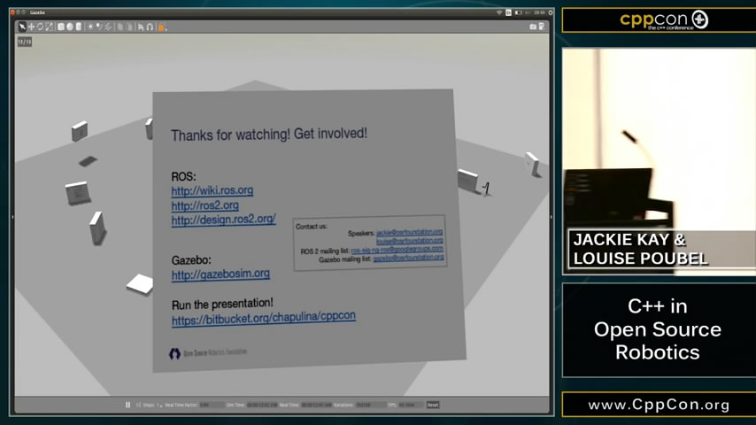This screenshot has width=756, height=425.
Task: Click the Paste toolbar icon
Action: 129,27
